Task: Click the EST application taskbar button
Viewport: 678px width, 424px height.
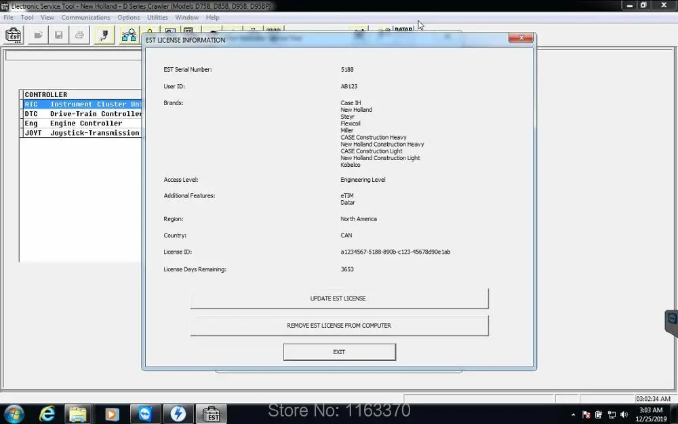Action: (x=212, y=414)
